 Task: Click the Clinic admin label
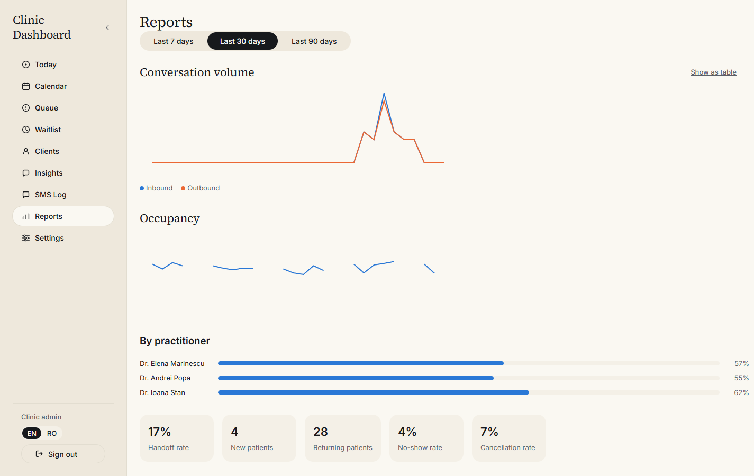point(41,417)
